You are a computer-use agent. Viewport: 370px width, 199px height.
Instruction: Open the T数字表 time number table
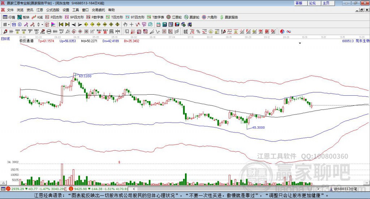155,17
